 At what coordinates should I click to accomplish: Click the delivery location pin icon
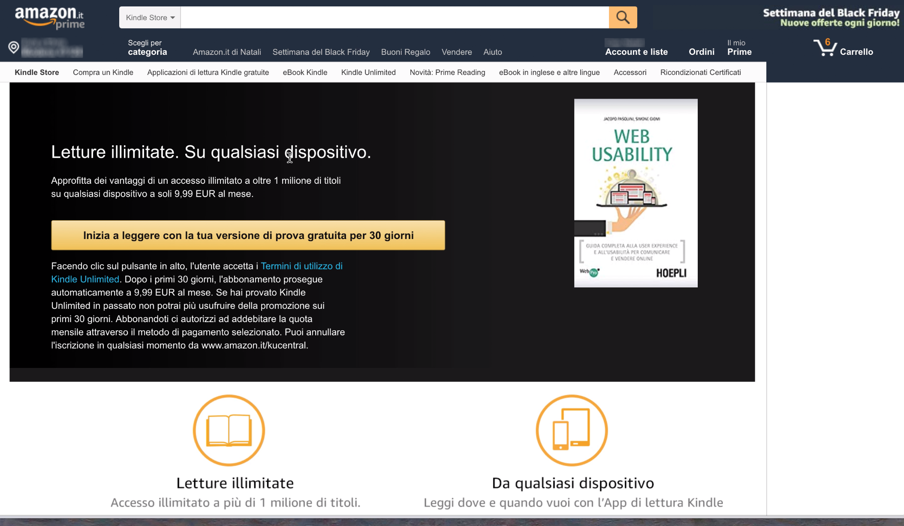pyautogui.click(x=14, y=47)
